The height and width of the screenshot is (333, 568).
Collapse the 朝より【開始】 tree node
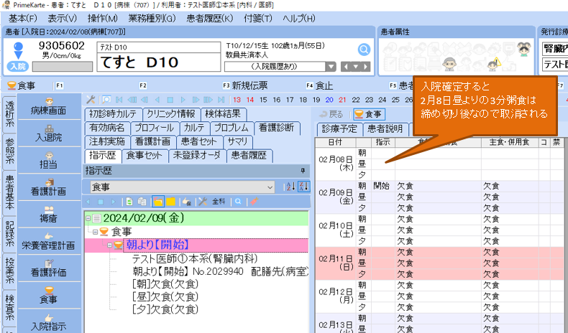[109, 245]
